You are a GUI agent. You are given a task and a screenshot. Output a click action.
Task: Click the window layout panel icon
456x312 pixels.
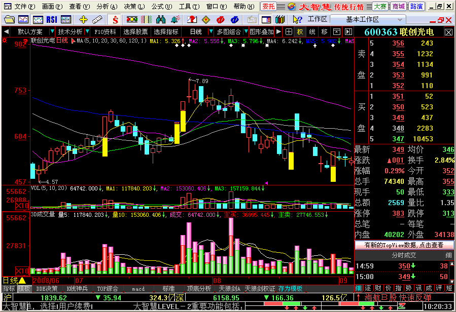tap(266, 19)
